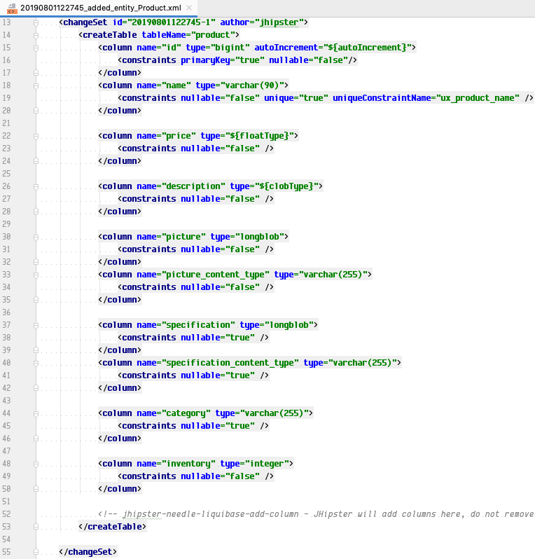The image size is (535, 559).
Task: Click line number 13 in the gutter
Action: click(x=7, y=22)
